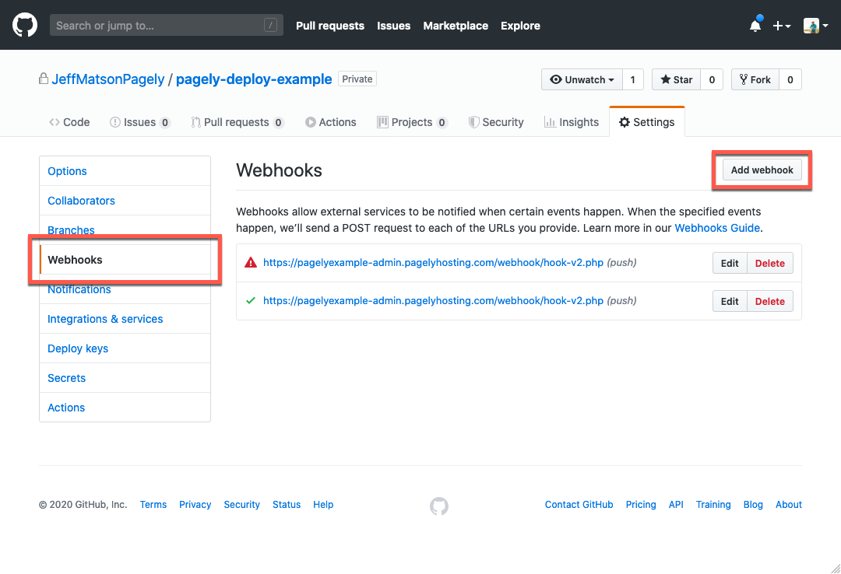Click the Add webhook button
841x574 pixels.
pos(762,170)
